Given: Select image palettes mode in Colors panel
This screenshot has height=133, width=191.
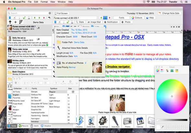Looking at the screenshot, I should [x=172, y=71].
